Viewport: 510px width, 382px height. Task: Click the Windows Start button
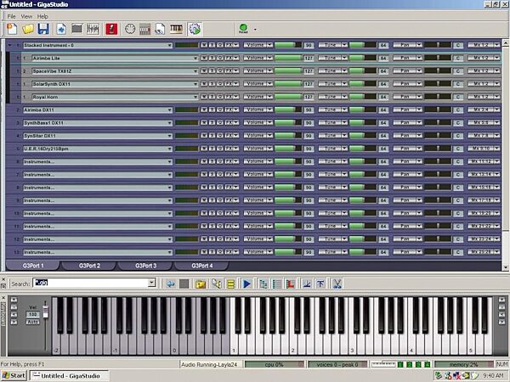click(14, 376)
